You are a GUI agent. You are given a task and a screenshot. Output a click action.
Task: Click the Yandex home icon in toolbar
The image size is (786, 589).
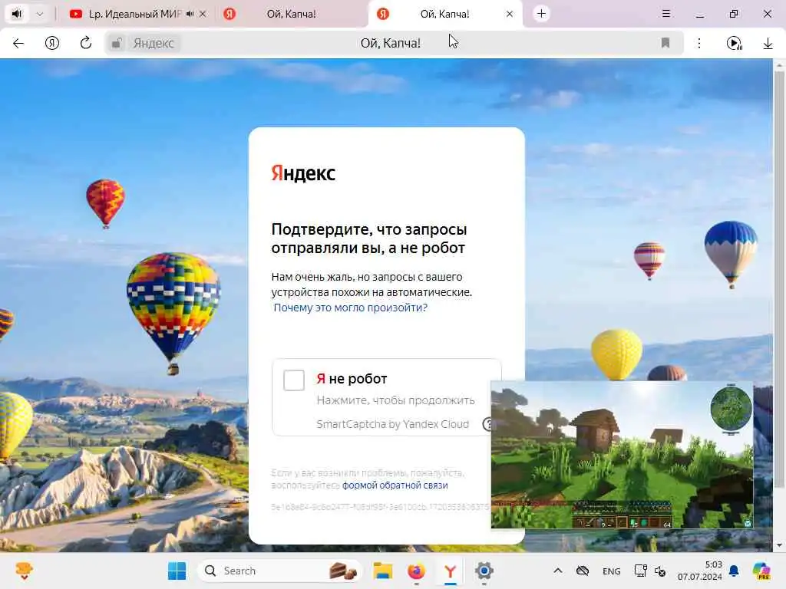(x=52, y=43)
